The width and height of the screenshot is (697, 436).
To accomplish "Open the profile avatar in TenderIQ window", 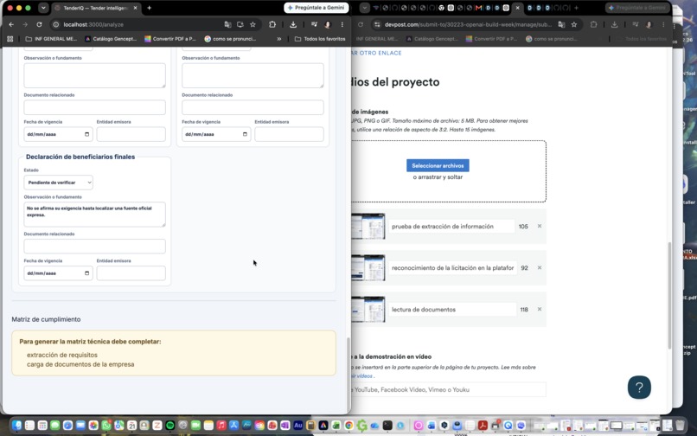I will pyautogui.click(x=328, y=24).
